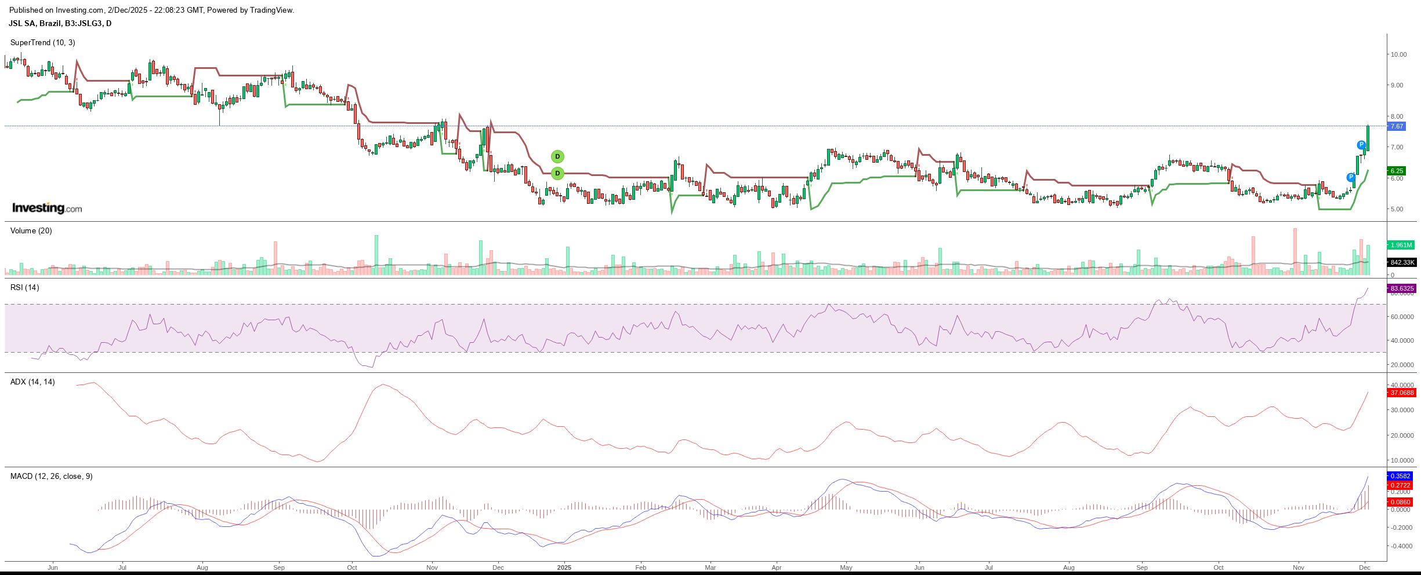1421x575 pixels.
Task: Click the red 37.0688 ADX value tag
Action: pyautogui.click(x=1402, y=393)
